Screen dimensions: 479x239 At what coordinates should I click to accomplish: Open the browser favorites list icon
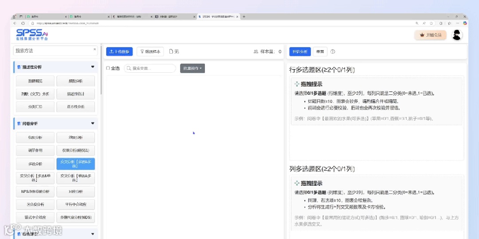pyautogui.click(x=449, y=23)
